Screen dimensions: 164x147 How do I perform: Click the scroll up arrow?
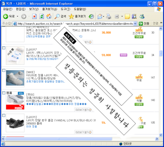(161, 29)
